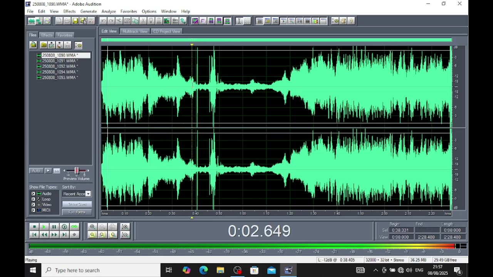Click the Record transport button
This screenshot has width=493, height=277.
[x=74, y=235]
